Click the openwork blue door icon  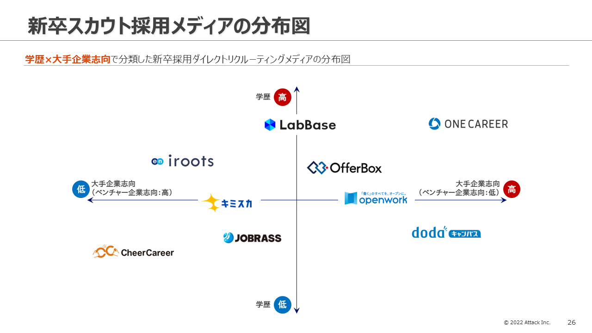(351, 198)
